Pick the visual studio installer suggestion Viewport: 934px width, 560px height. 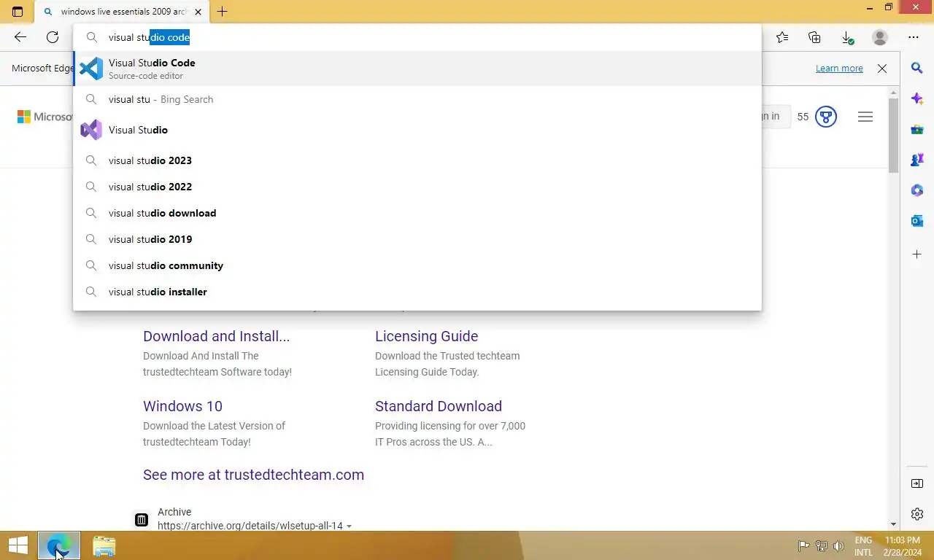coord(417,292)
